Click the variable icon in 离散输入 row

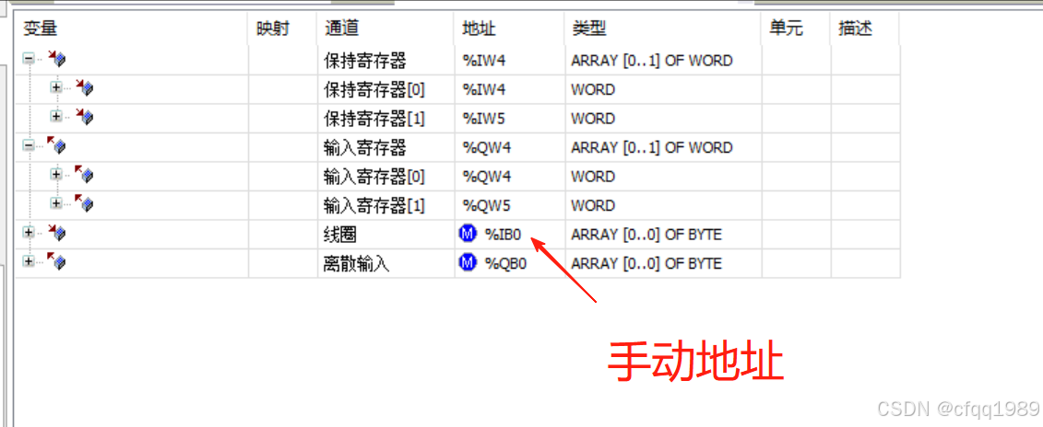(56, 261)
